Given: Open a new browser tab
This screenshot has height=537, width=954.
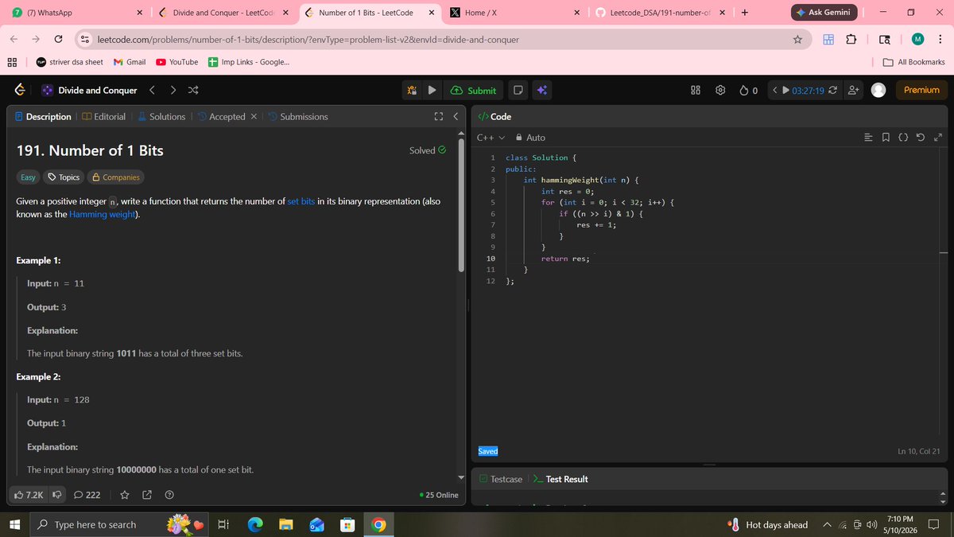Looking at the screenshot, I should tap(744, 13).
